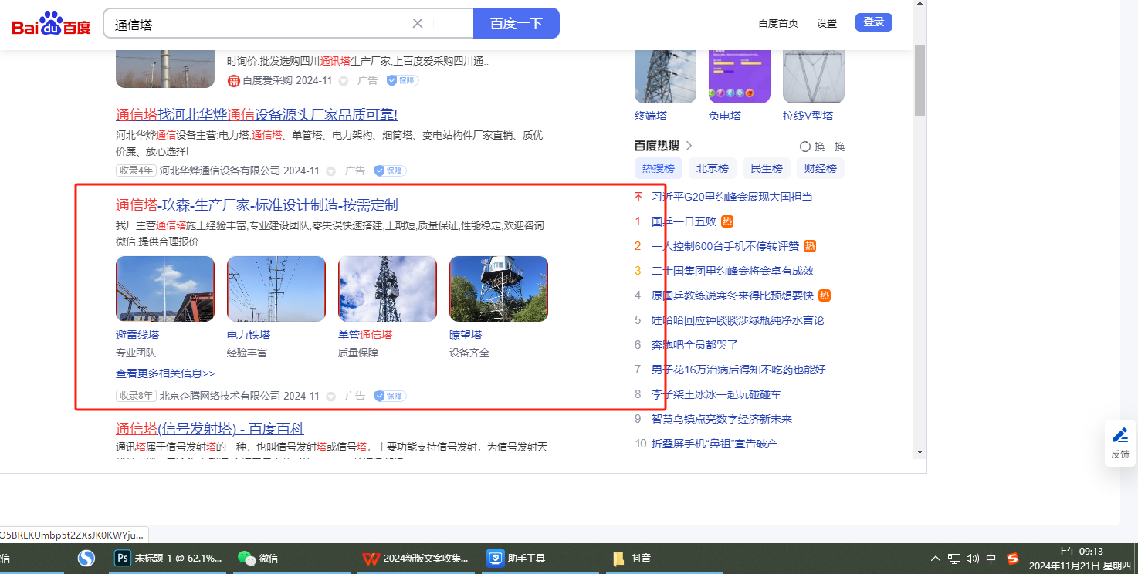Open hot search 娃哈哈回应钟睒睒涉绿瓶纯净水言论
The height and width of the screenshot is (574, 1138).
[x=738, y=320]
